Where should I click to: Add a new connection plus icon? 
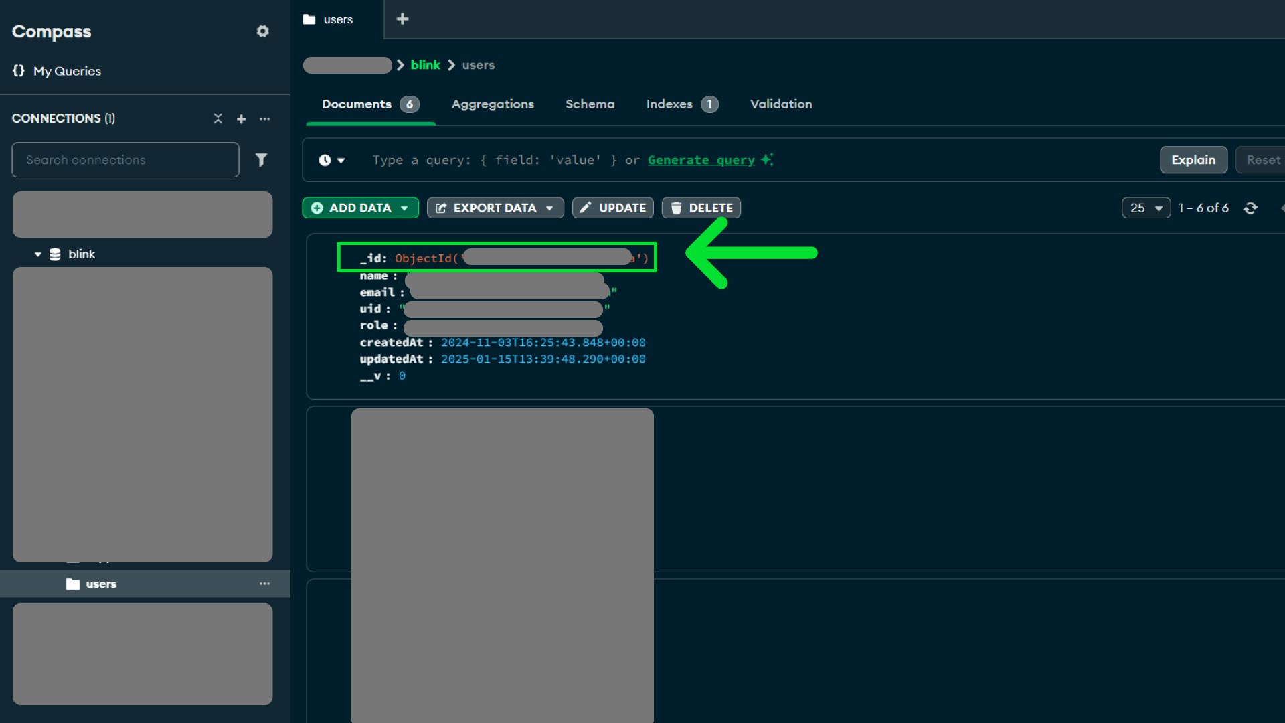[241, 118]
